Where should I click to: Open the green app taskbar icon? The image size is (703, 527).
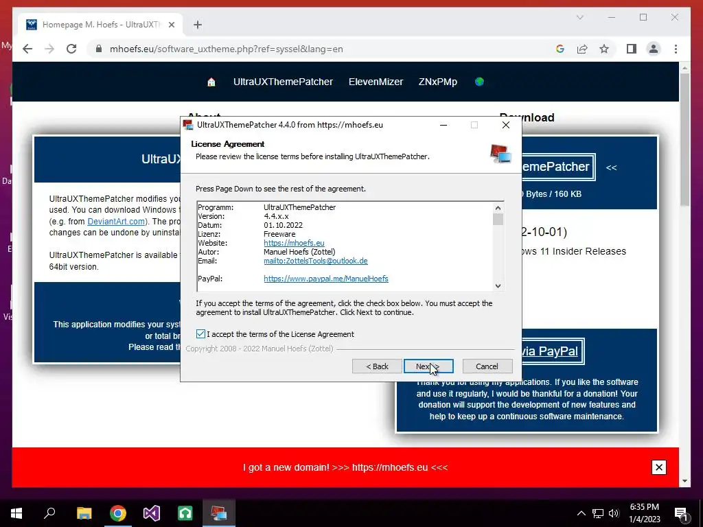point(185,513)
